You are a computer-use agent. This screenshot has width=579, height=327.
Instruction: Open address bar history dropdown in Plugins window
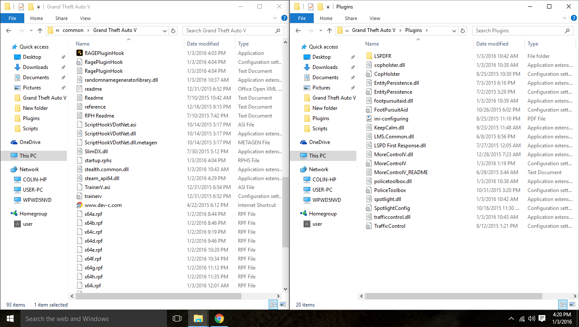455,31
